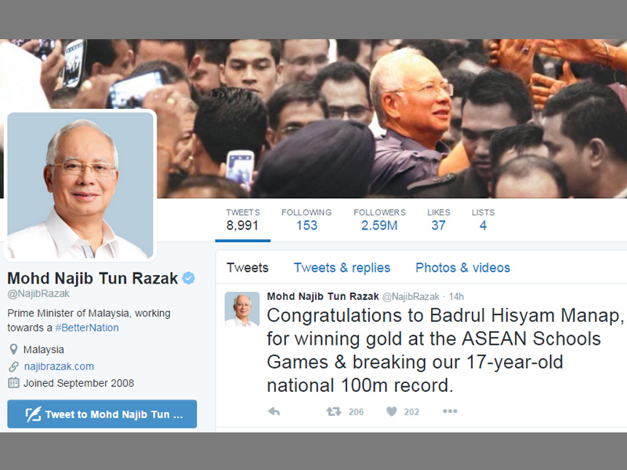View the Likes tab showing 37

pos(439,220)
